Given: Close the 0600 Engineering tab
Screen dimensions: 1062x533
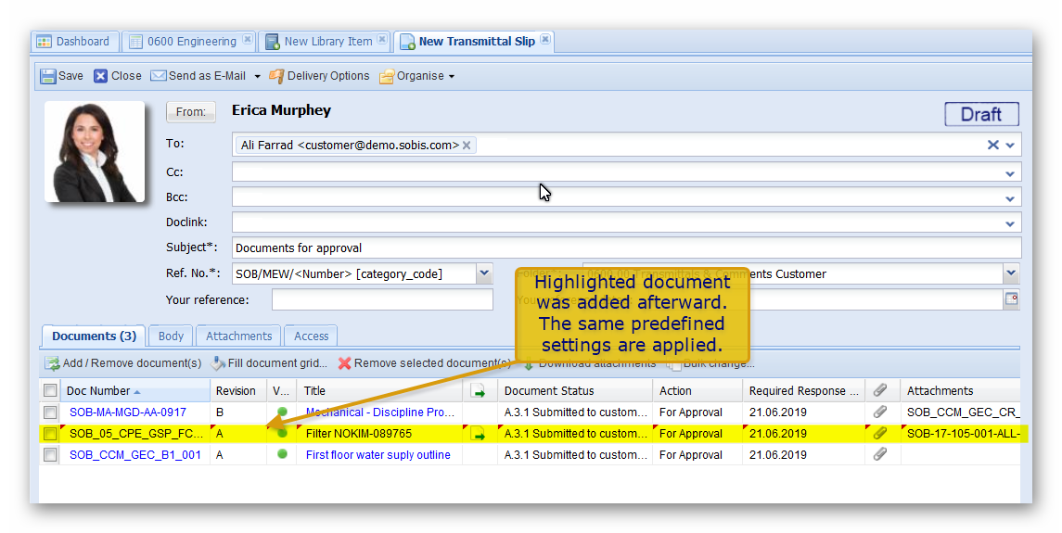Looking at the screenshot, I should [248, 40].
